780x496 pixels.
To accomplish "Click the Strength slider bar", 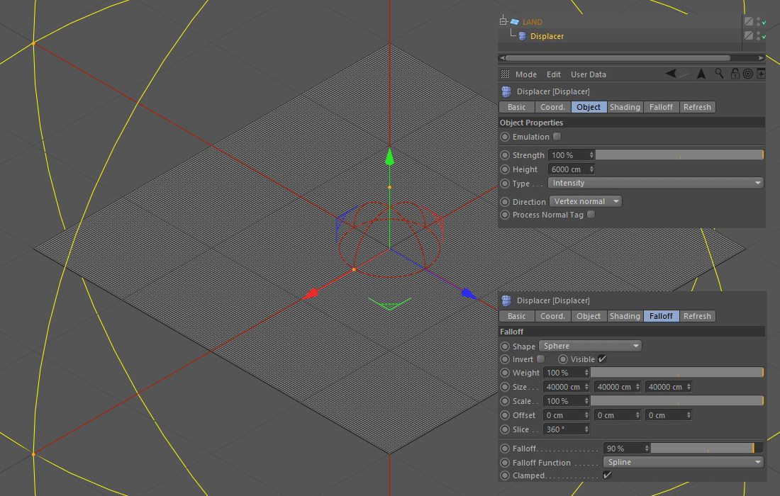I will pos(679,155).
